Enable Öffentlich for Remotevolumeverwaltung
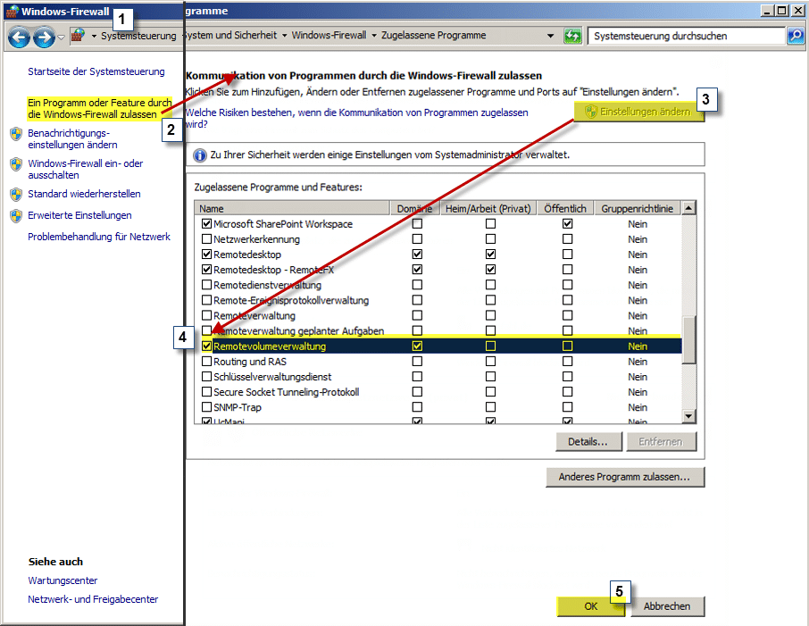This screenshot has width=809, height=626. coord(568,346)
